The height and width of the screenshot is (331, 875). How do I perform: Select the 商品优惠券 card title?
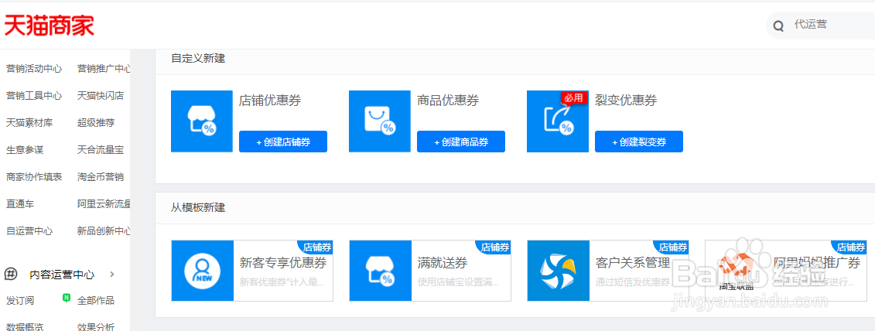(x=448, y=101)
